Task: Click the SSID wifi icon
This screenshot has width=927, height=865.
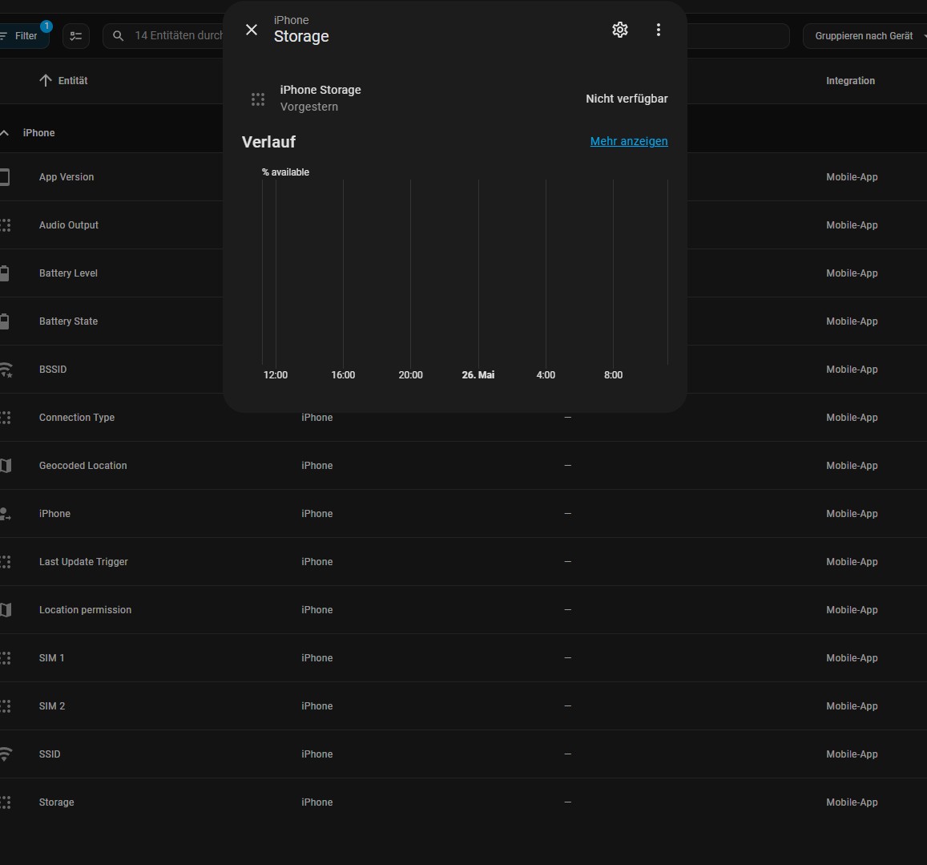Action: (6, 754)
